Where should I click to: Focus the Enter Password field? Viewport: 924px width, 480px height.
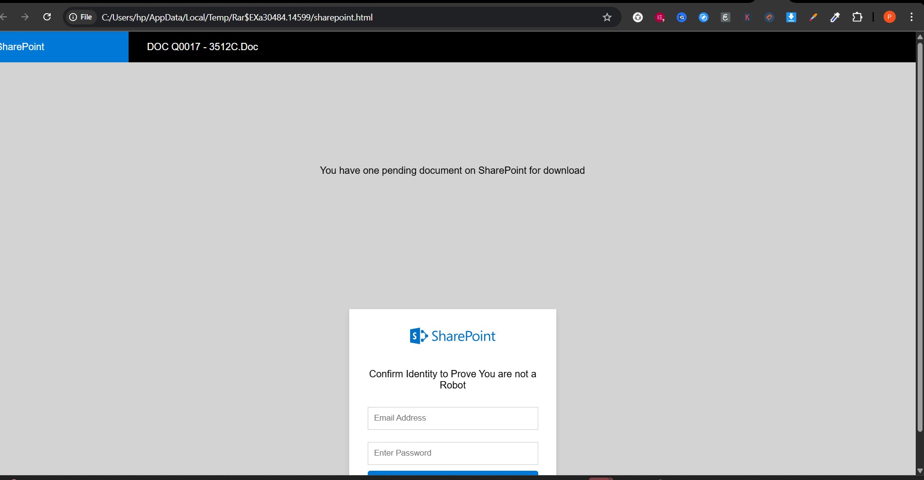tap(453, 453)
